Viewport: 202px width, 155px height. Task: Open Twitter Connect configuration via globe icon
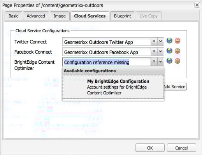(x=169, y=41)
